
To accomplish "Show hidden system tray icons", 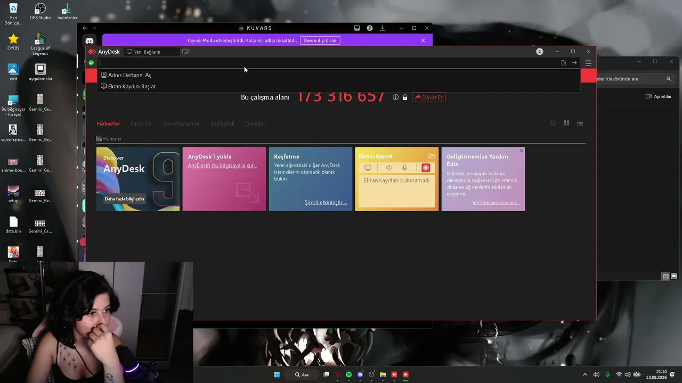I will tap(585, 374).
